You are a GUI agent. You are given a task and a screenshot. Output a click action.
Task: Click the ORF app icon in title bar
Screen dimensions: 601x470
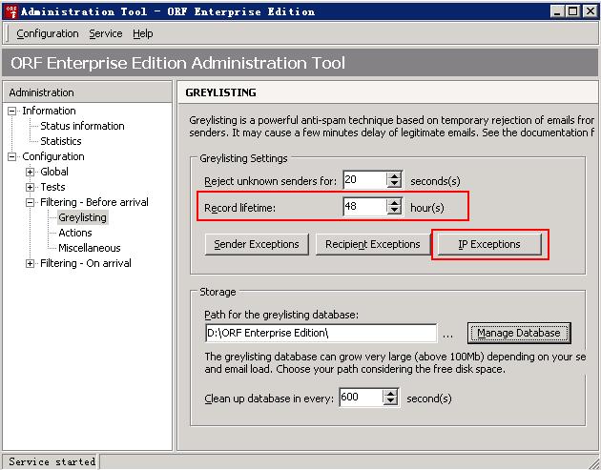(10, 11)
